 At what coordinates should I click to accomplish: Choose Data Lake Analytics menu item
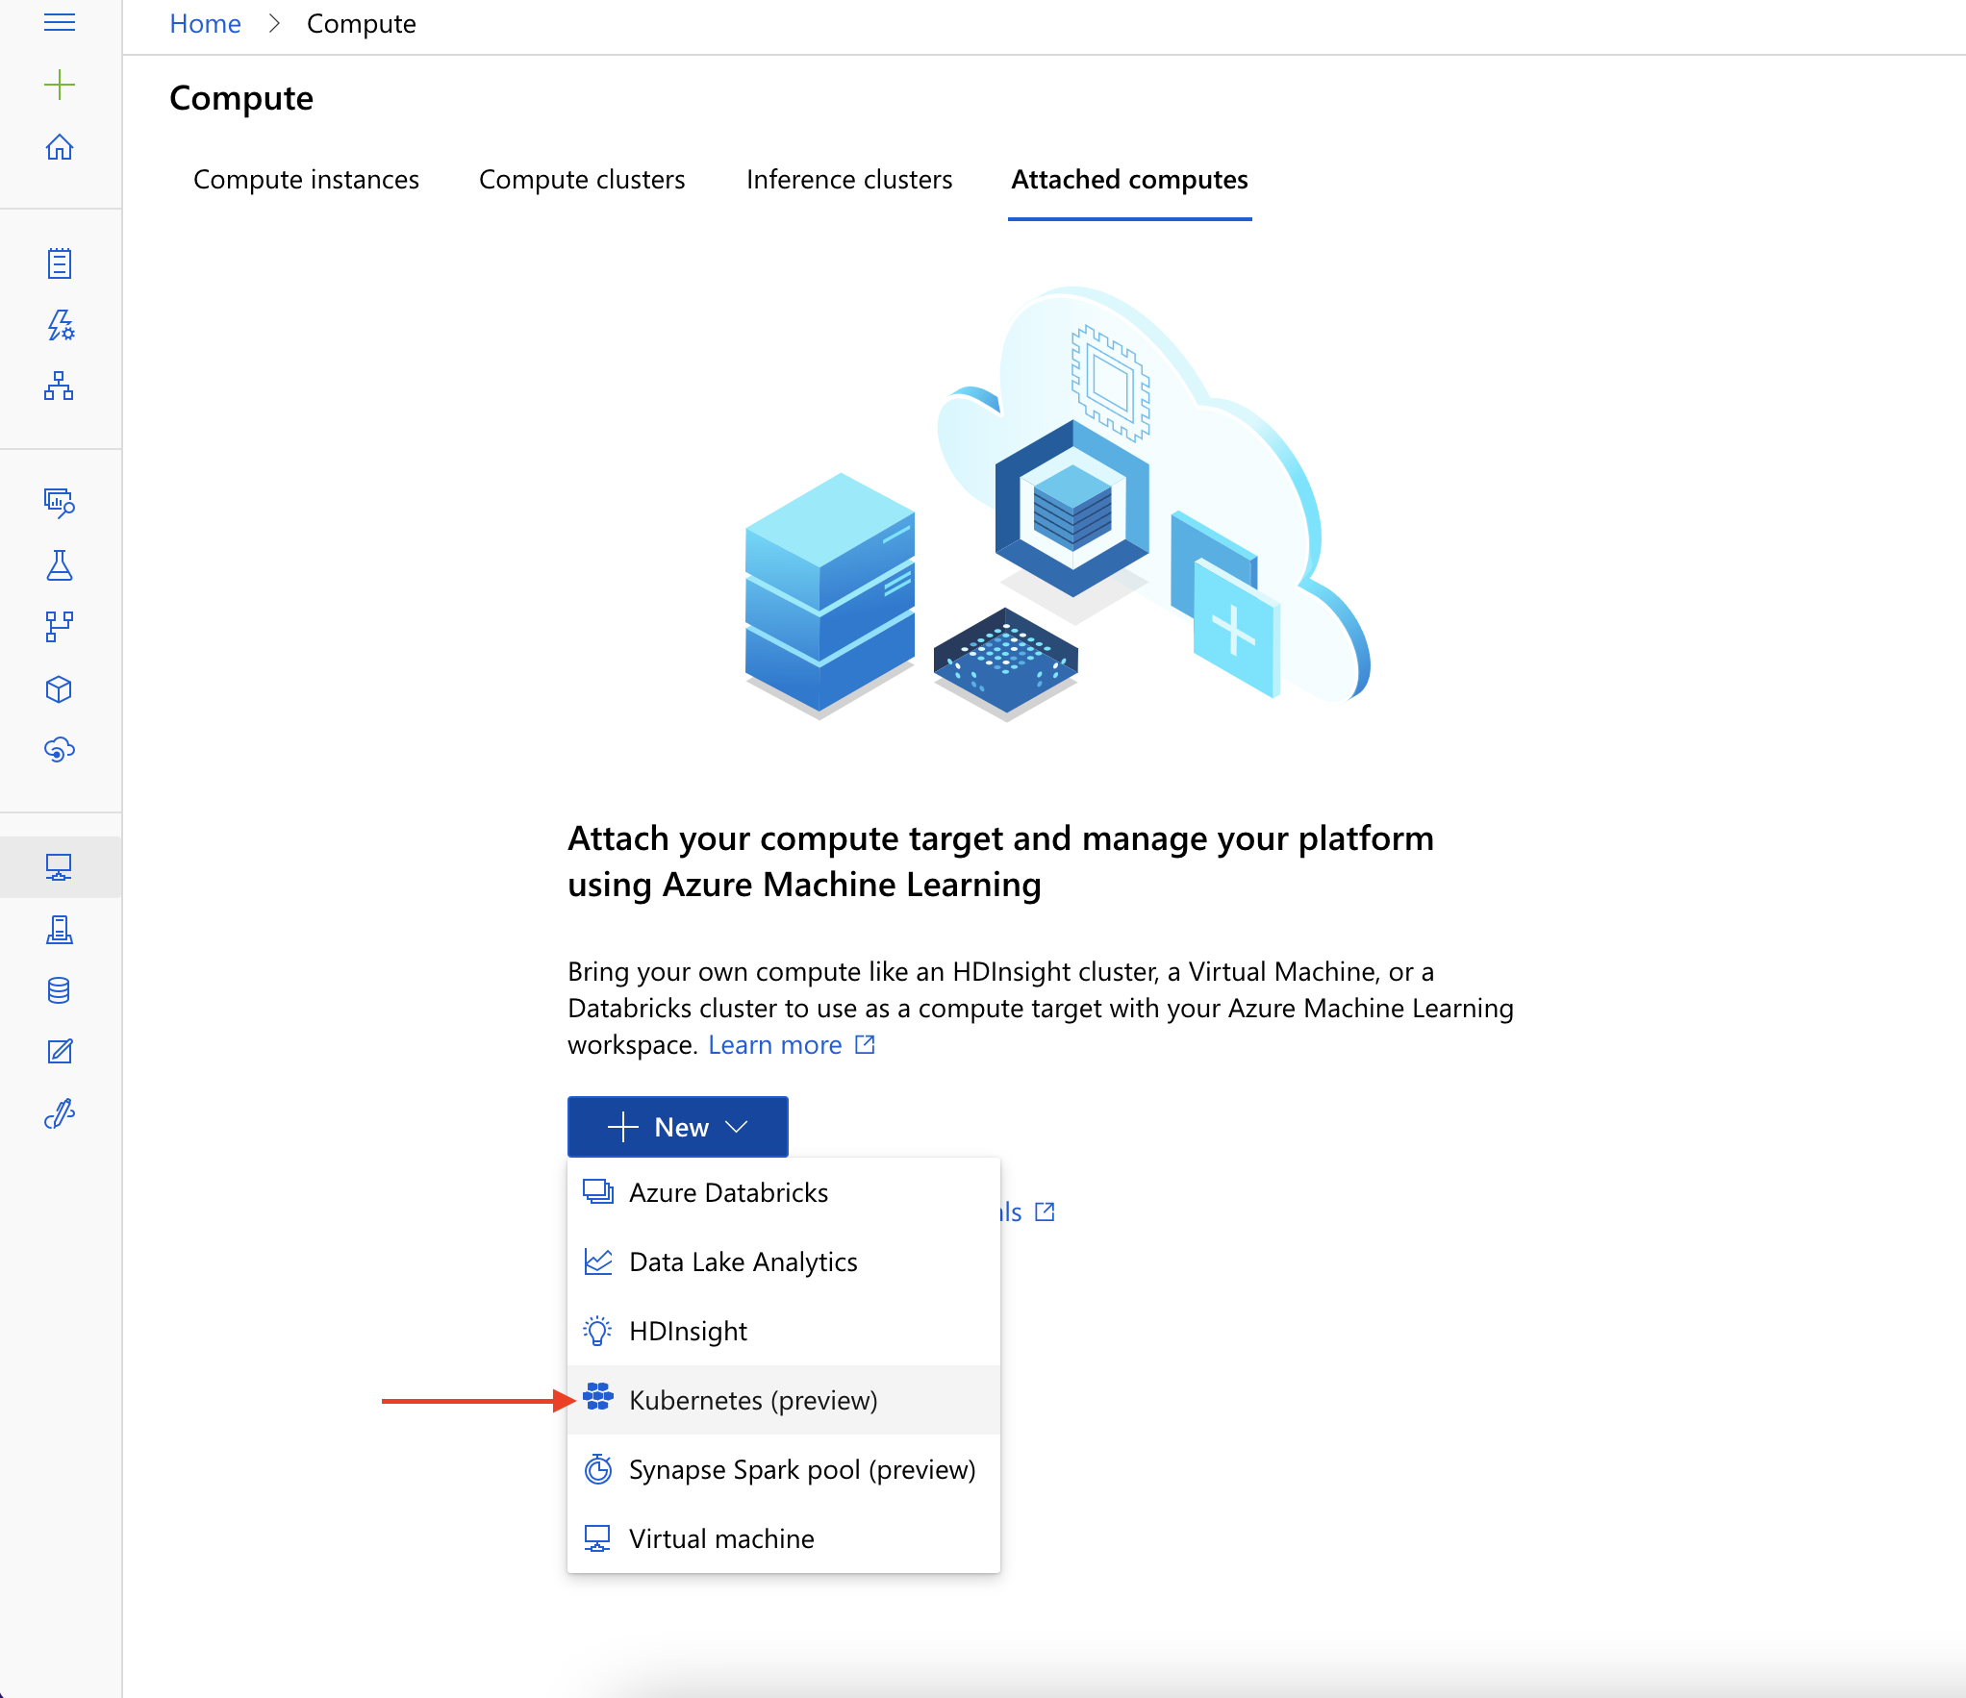point(784,1261)
